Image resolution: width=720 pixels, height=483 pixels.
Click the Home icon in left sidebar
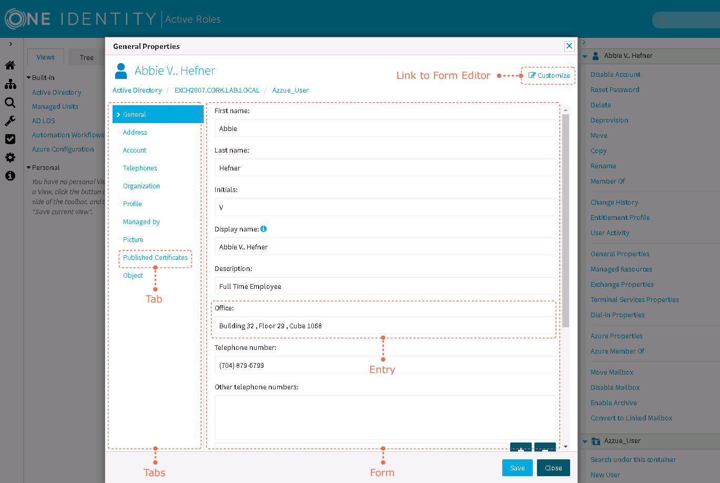click(x=10, y=66)
